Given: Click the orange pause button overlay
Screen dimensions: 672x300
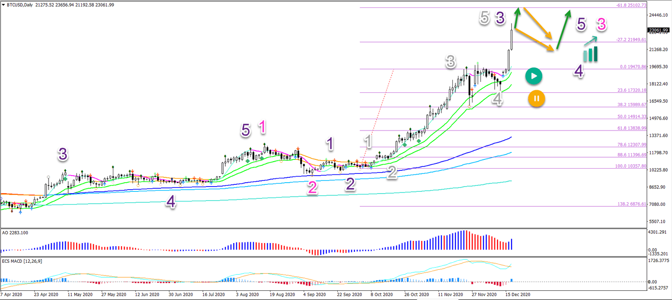Looking at the screenshot, I should pyautogui.click(x=536, y=99).
